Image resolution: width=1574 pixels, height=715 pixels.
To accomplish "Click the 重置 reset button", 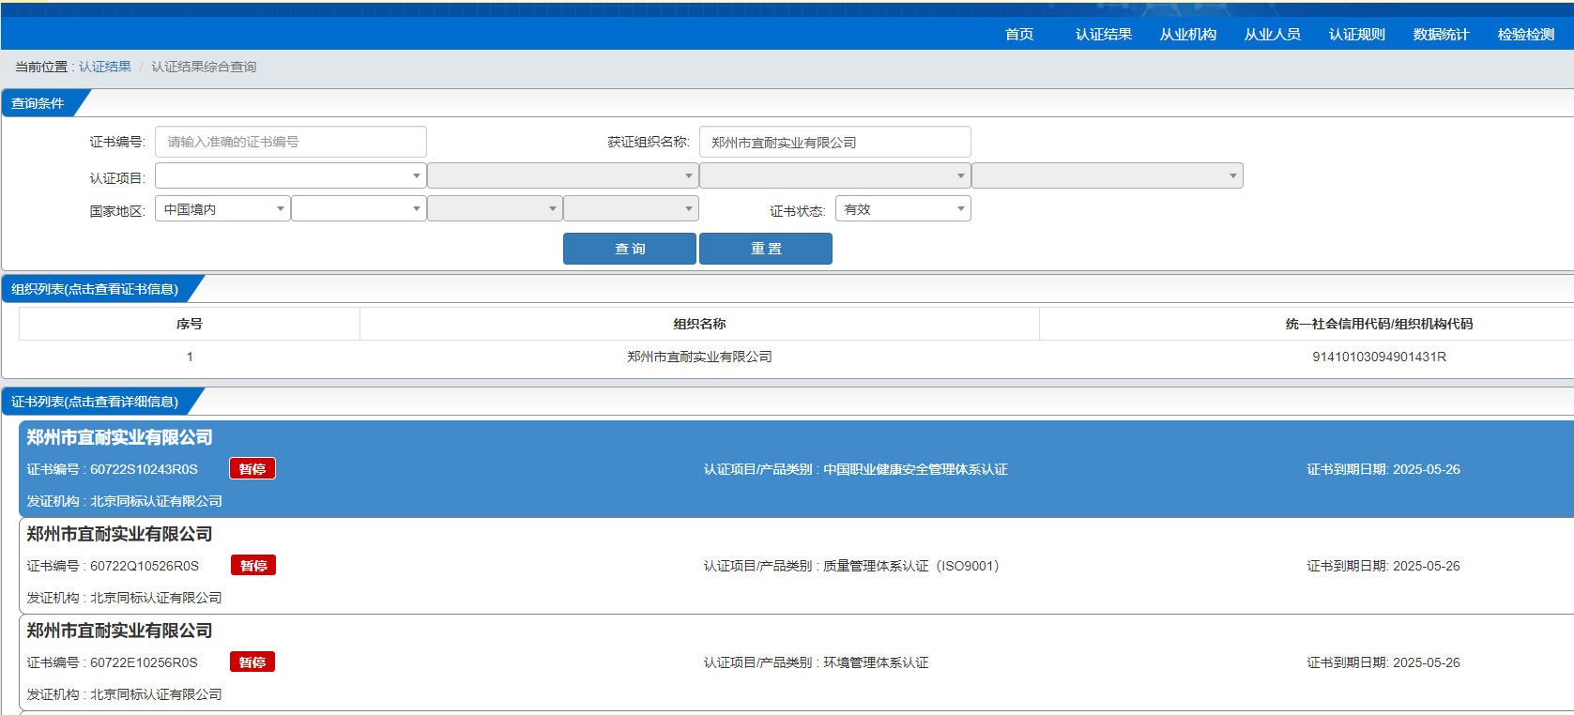I will [766, 249].
